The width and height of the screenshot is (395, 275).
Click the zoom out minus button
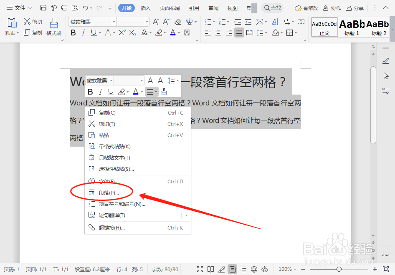(303, 269)
